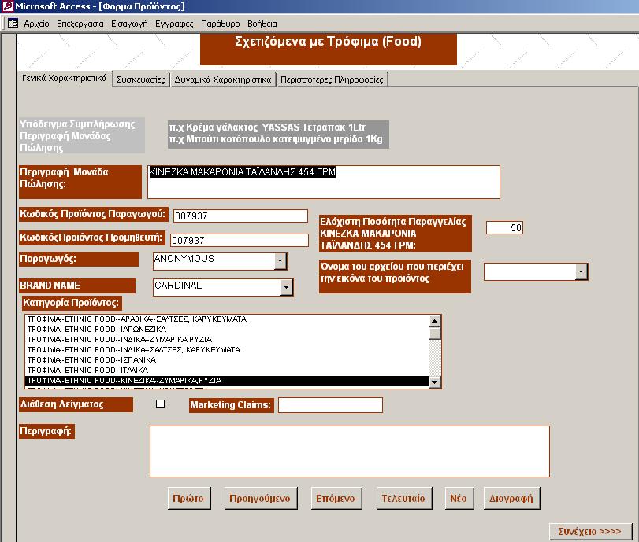Select the ETHNIC FOOD--ΙΣΠΑΝΙΚΑ category row

coord(227,359)
